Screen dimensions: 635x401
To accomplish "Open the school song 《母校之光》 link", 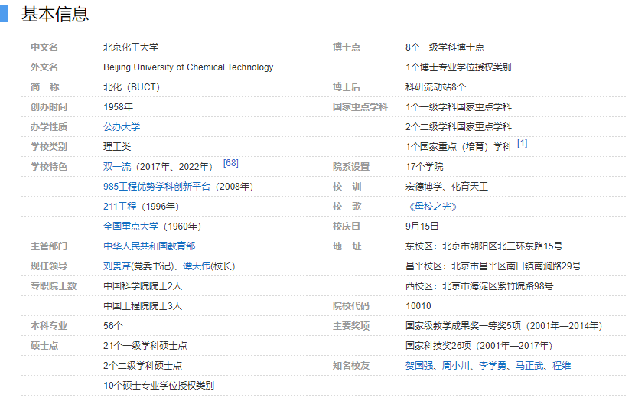I will point(432,207).
